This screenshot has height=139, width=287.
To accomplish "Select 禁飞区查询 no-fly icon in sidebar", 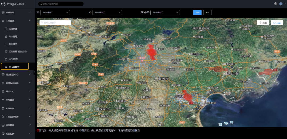I will click(6, 67).
